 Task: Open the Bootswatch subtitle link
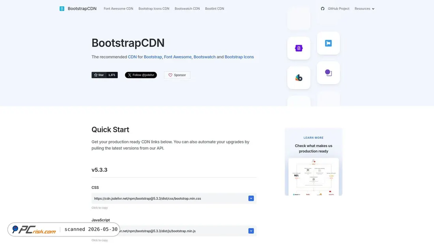point(204,57)
